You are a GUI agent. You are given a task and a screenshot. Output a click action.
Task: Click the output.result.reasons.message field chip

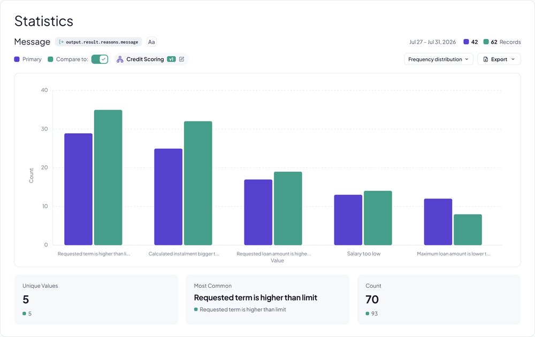[98, 42]
